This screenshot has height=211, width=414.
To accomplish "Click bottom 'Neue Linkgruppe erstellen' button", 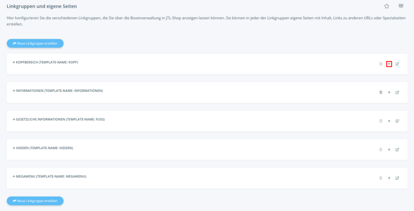I will (x=35, y=201).
